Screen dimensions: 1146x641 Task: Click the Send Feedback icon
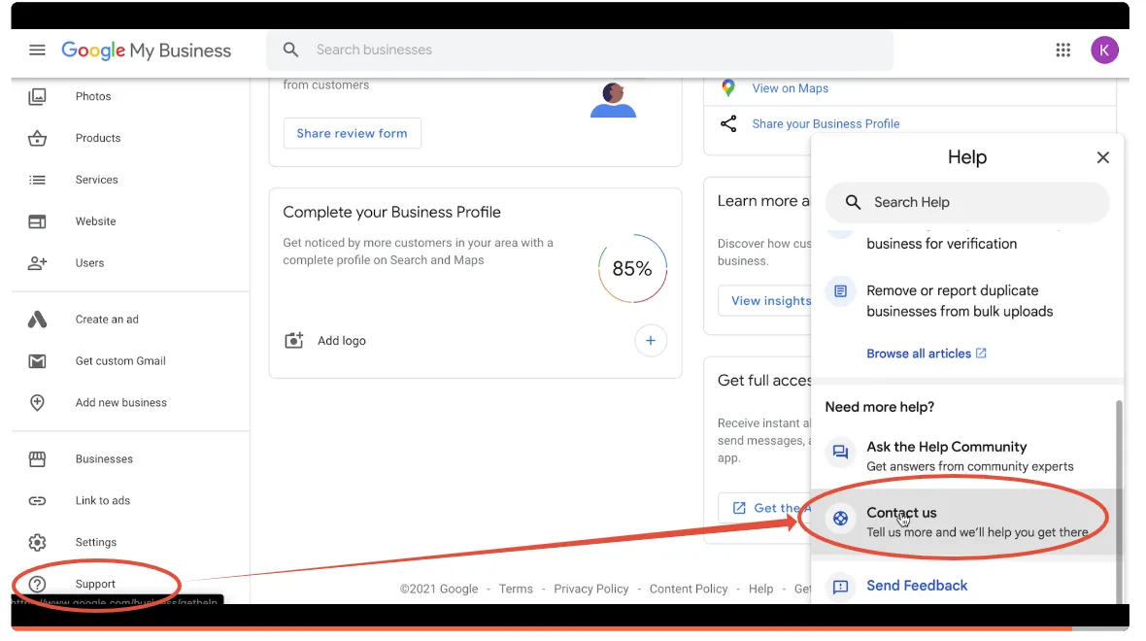(840, 587)
